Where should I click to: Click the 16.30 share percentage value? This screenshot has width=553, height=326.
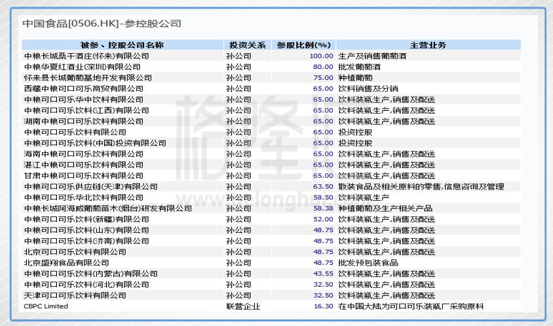click(323, 306)
